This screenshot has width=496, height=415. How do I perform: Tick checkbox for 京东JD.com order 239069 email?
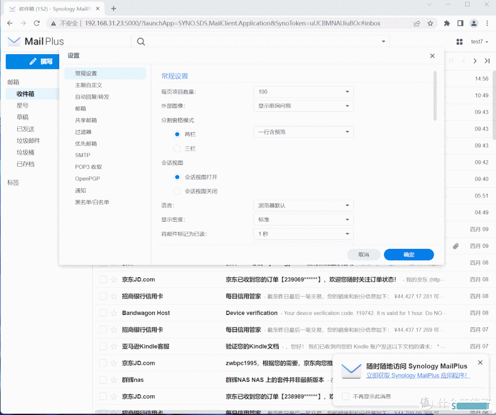pyautogui.click(x=103, y=280)
